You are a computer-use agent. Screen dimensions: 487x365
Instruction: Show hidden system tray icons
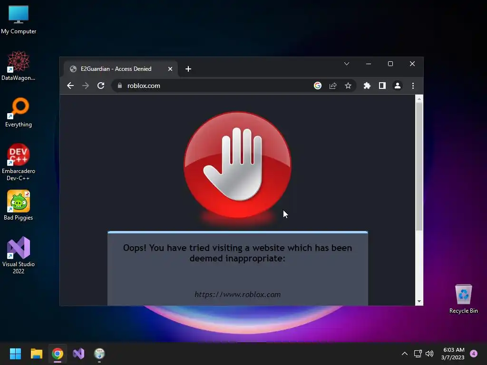pos(405,354)
